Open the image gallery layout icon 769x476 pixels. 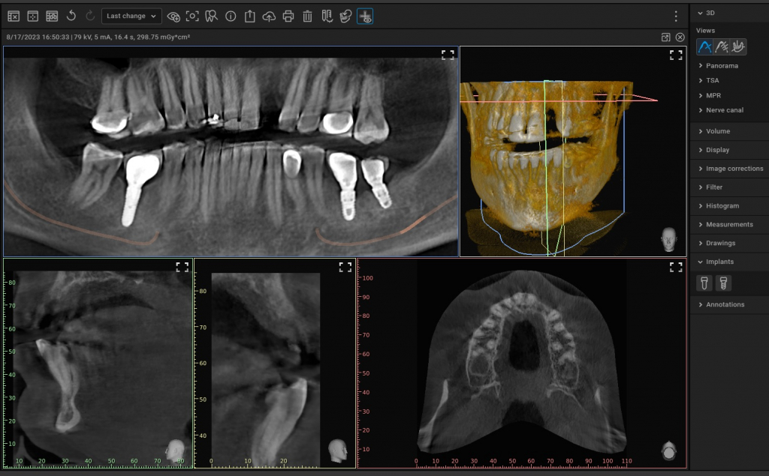point(52,16)
